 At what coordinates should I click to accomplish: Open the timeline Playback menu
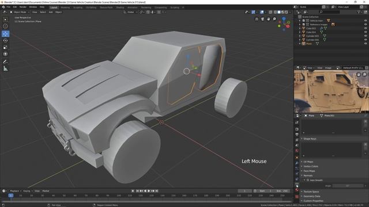[x=16, y=191]
